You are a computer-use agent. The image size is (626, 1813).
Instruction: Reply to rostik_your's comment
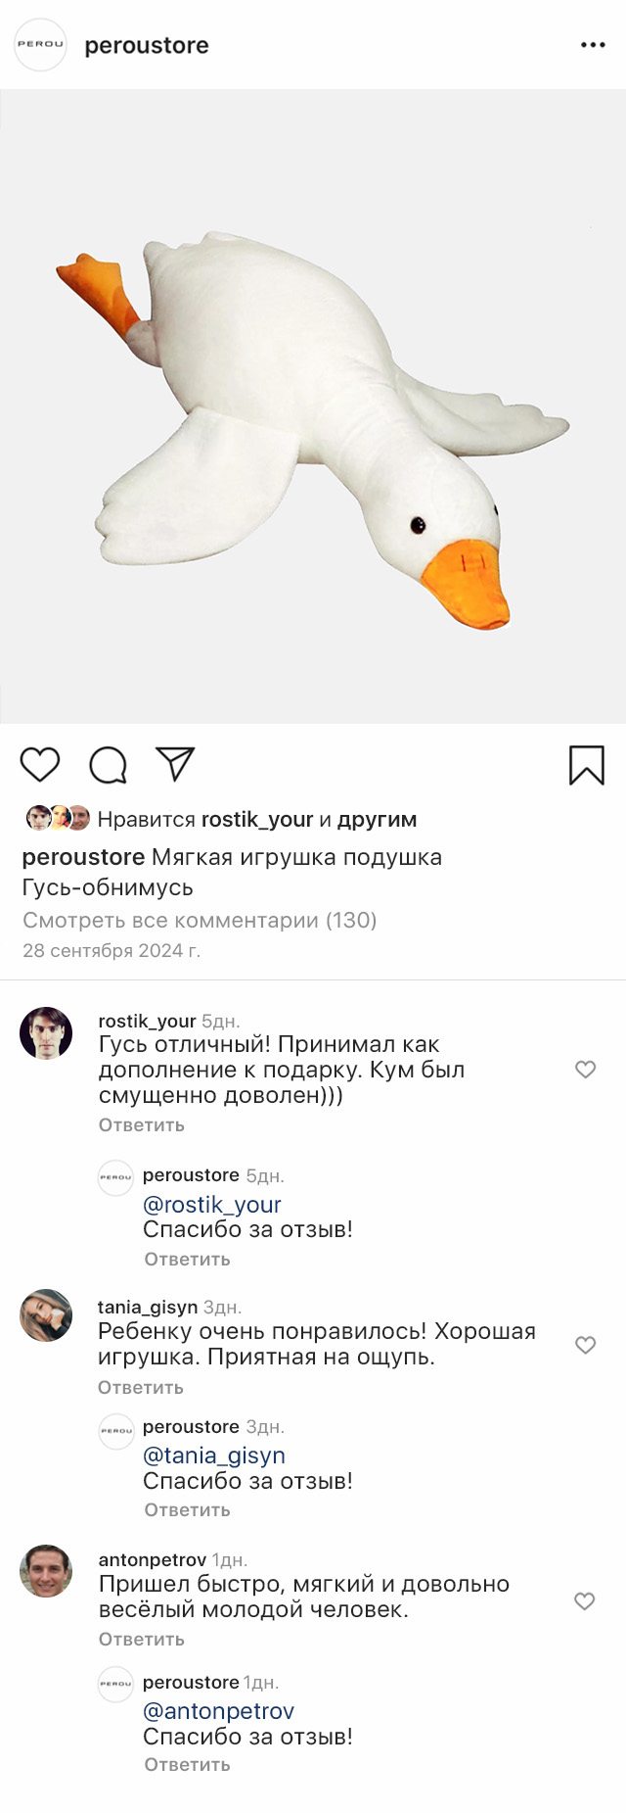(x=142, y=1125)
